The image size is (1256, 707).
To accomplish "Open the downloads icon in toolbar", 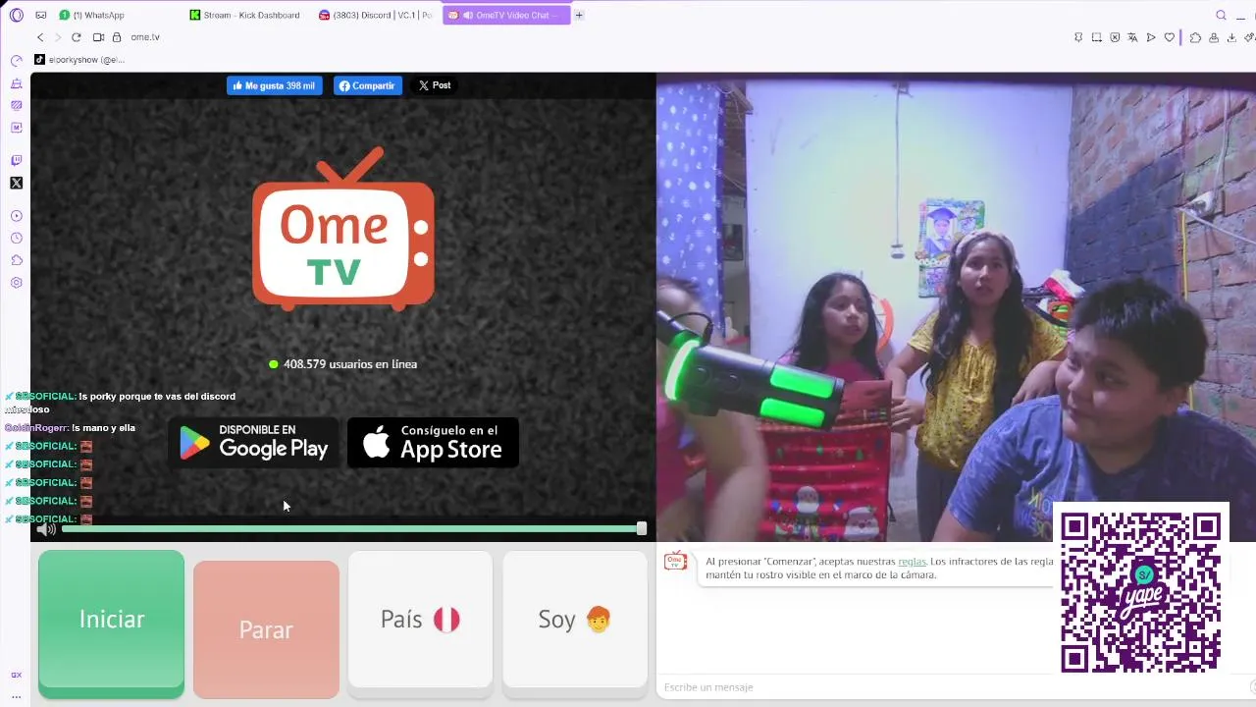I will pos(1231,37).
